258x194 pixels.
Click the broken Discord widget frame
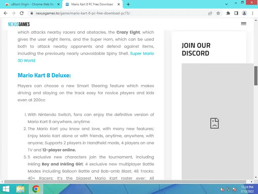click(217, 122)
